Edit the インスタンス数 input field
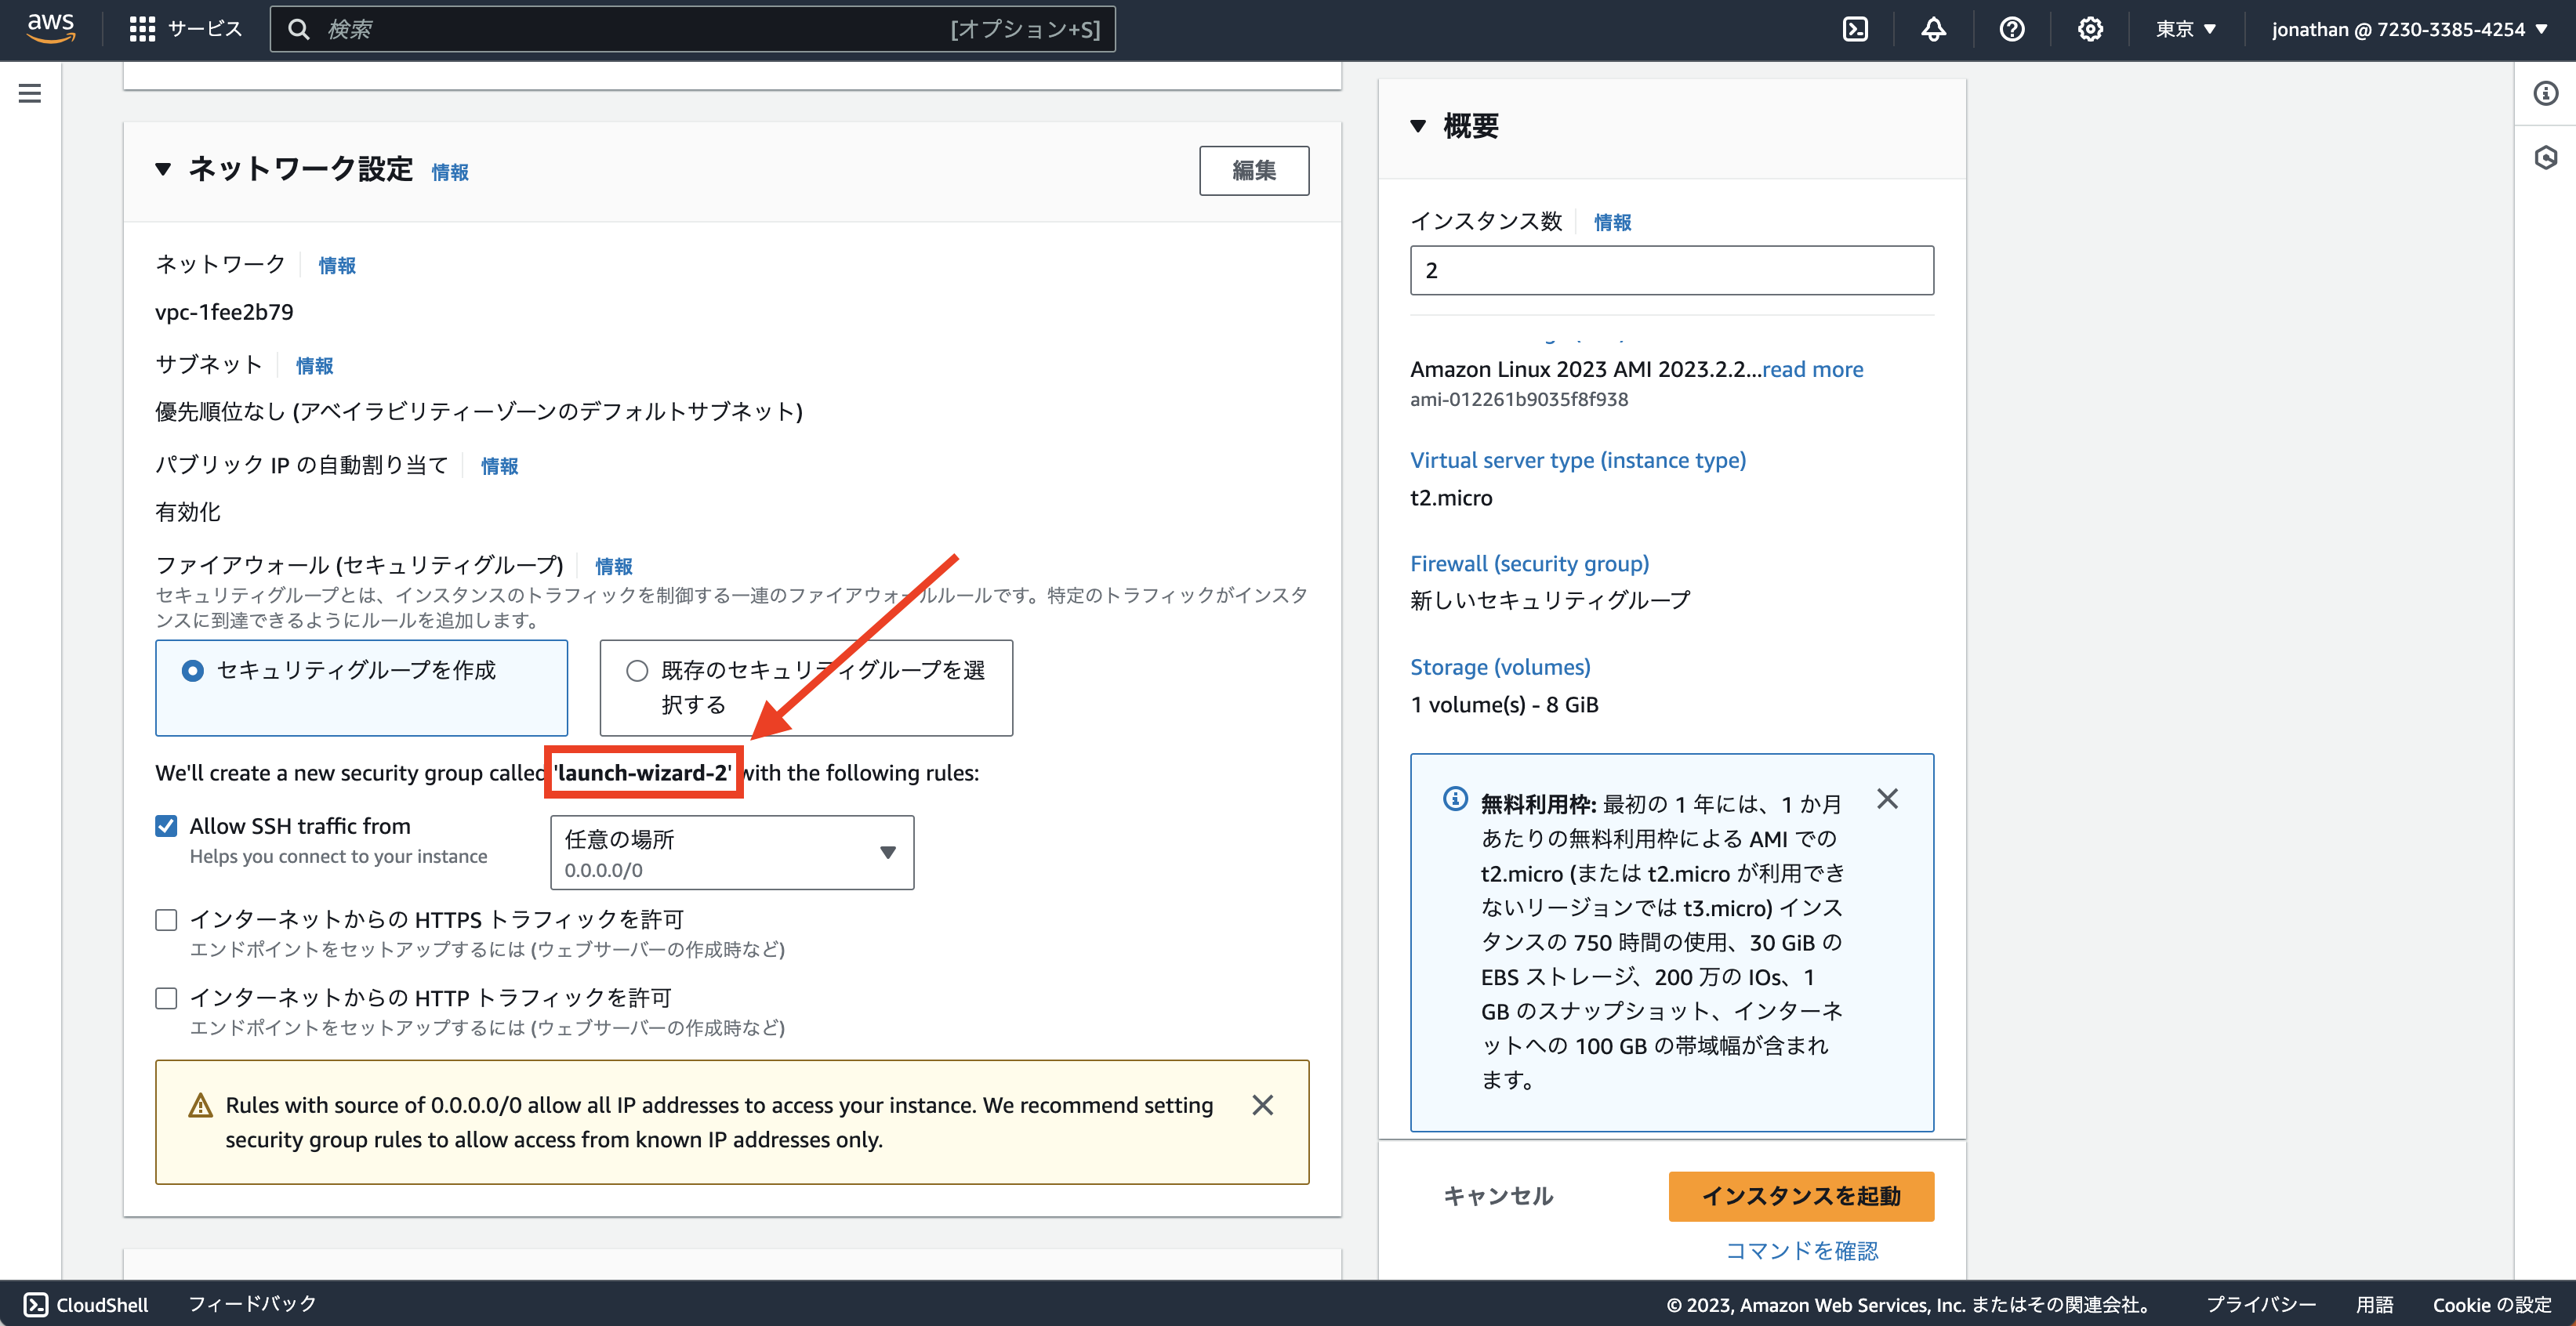This screenshot has width=2576, height=1326. (1670, 270)
